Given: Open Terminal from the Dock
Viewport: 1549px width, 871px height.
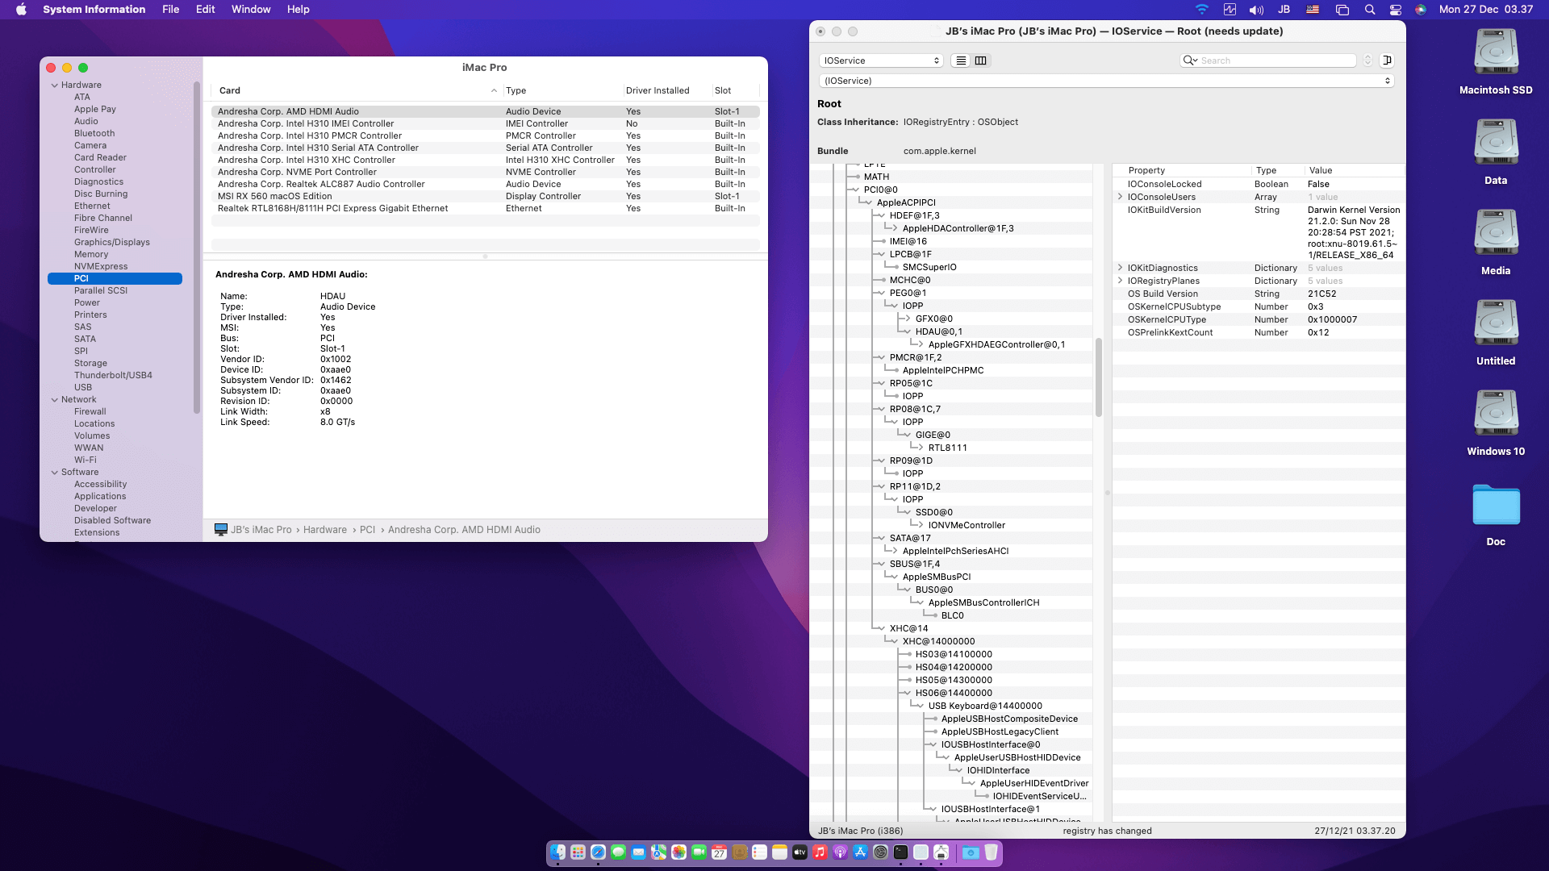Looking at the screenshot, I should [900, 852].
